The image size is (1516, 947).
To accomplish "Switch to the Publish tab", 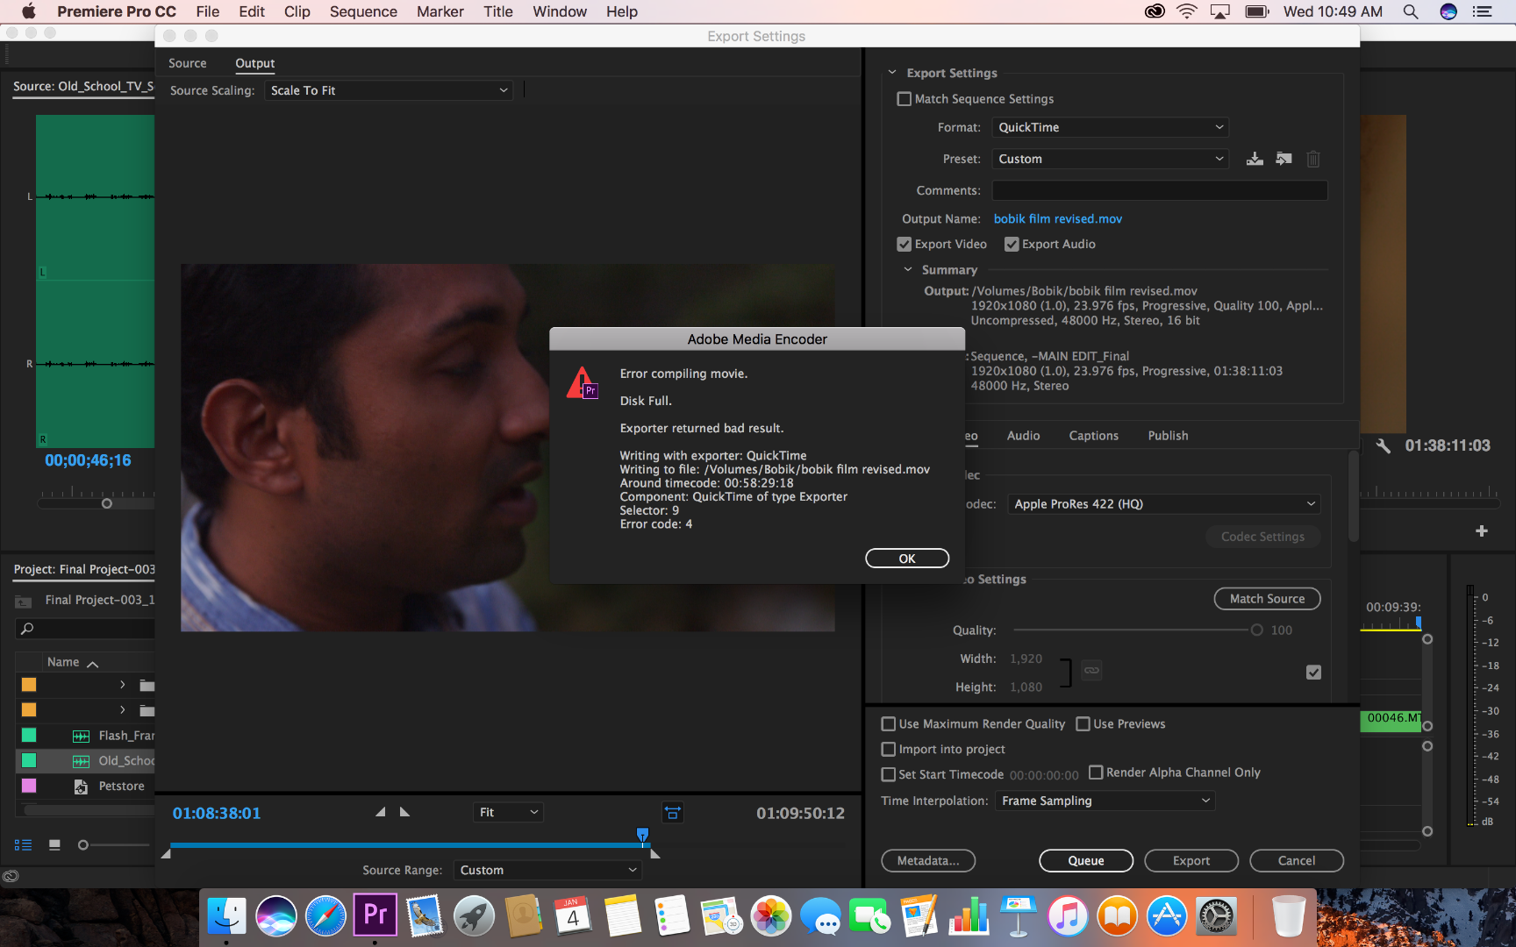I will [x=1168, y=436].
